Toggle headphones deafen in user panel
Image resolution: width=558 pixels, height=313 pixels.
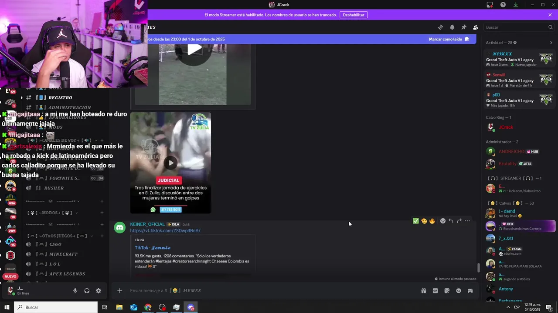coord(87,291)
